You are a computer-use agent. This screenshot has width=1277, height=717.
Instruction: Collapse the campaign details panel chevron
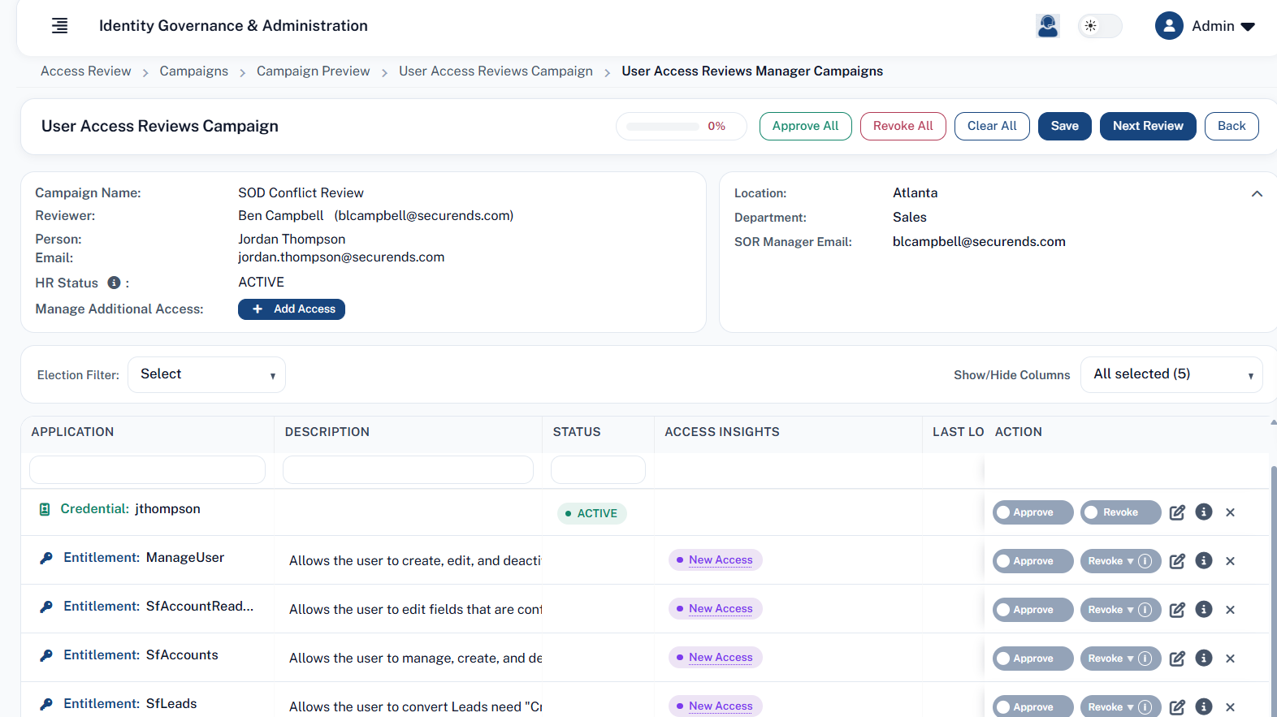(1257, 193)
